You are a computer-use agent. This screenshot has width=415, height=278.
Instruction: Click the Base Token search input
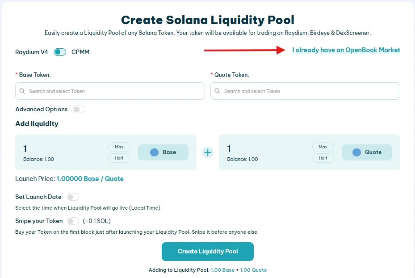[x=109, y=91]
